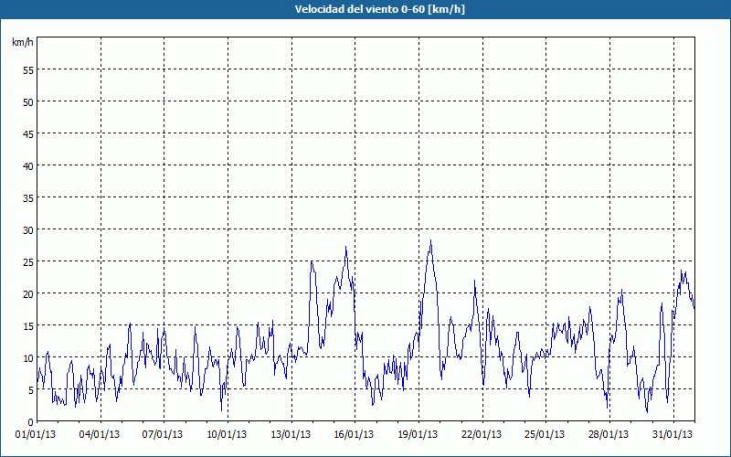This screenshot has height=457, width=731.
Task: Click the y-axis value 15
Action: tap(28, 325)
